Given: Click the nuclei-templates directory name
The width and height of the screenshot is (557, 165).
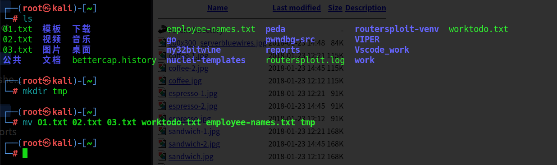Looking at the screenshot, I should [x=206, y=60].
